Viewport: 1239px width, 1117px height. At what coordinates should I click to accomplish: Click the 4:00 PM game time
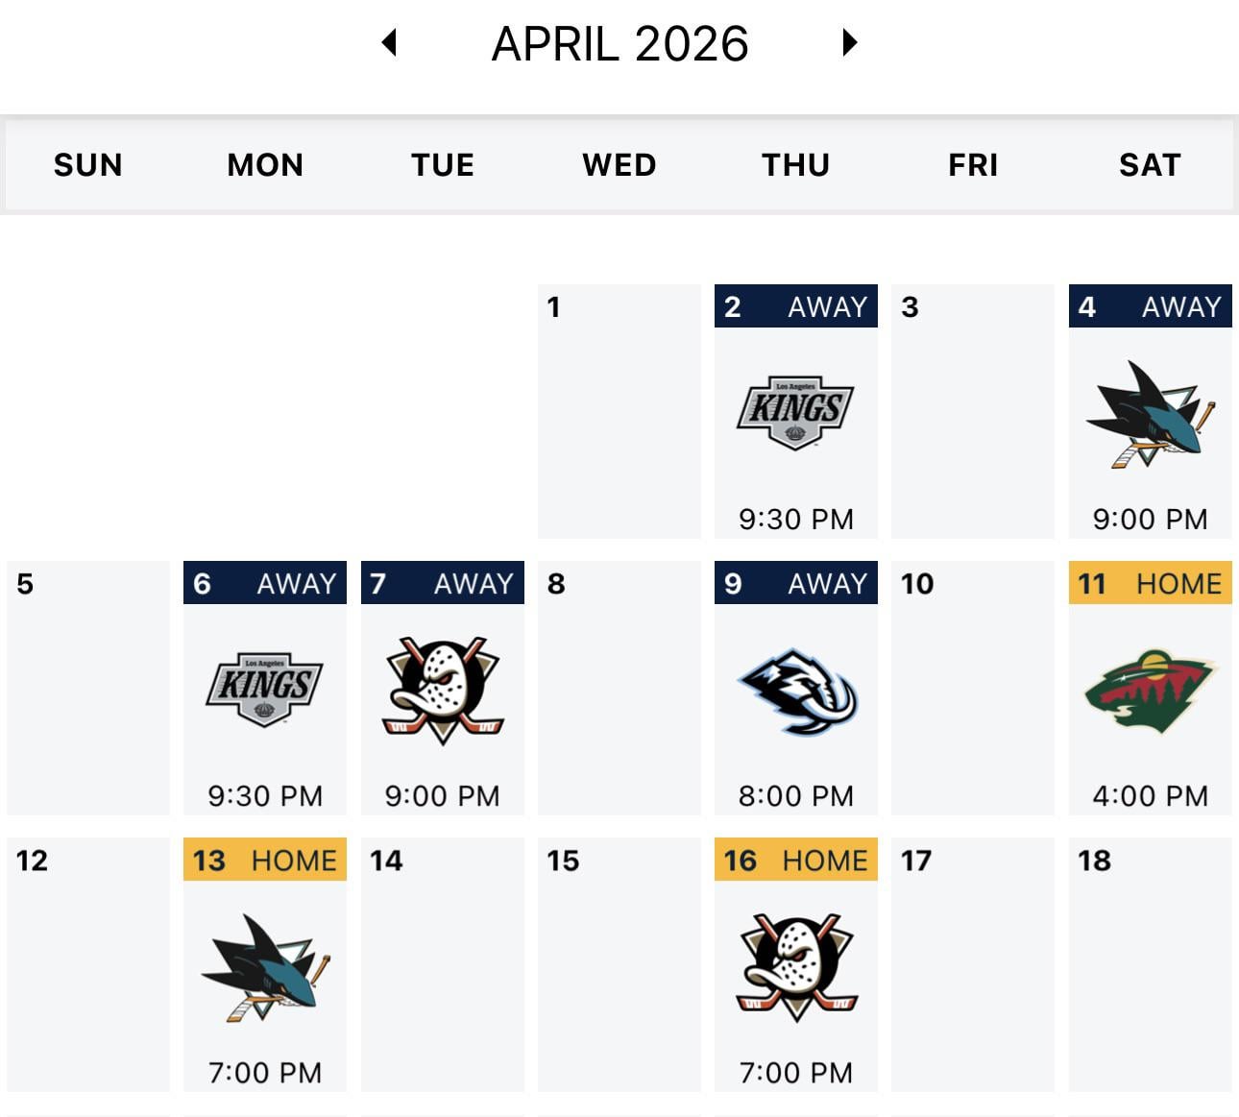click(x=1150, y=795)
